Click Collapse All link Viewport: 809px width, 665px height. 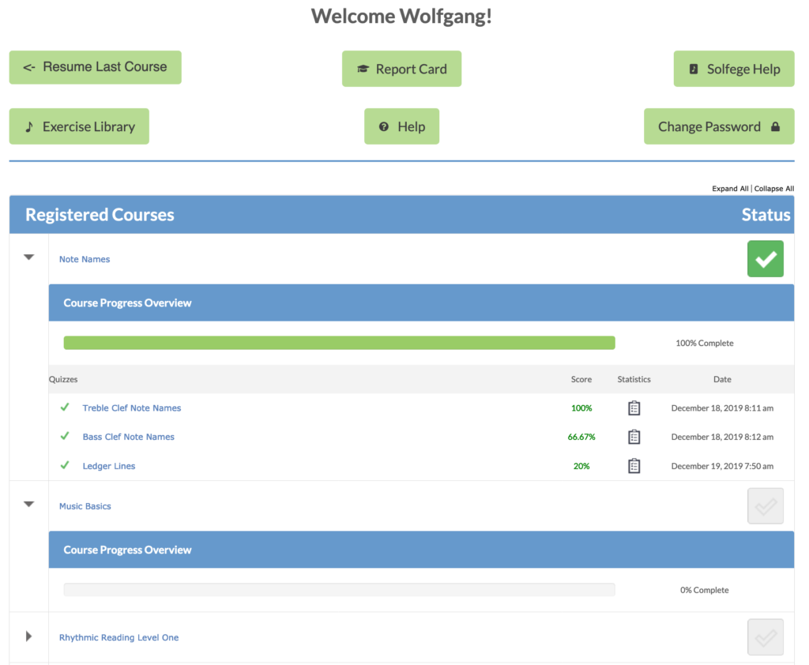point(773,189)
